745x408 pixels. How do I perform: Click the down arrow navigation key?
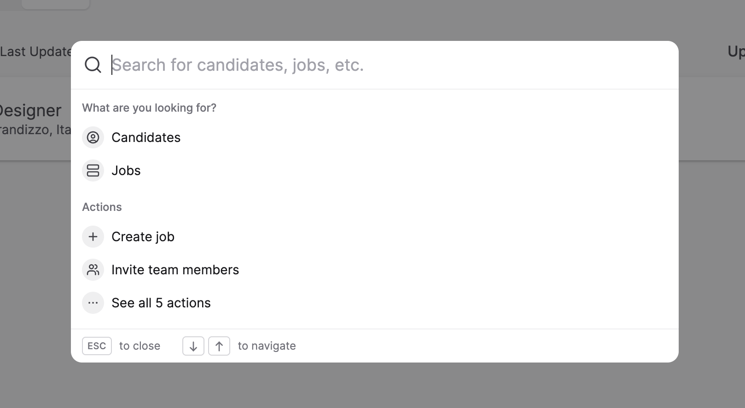click(x=193, y=346)
